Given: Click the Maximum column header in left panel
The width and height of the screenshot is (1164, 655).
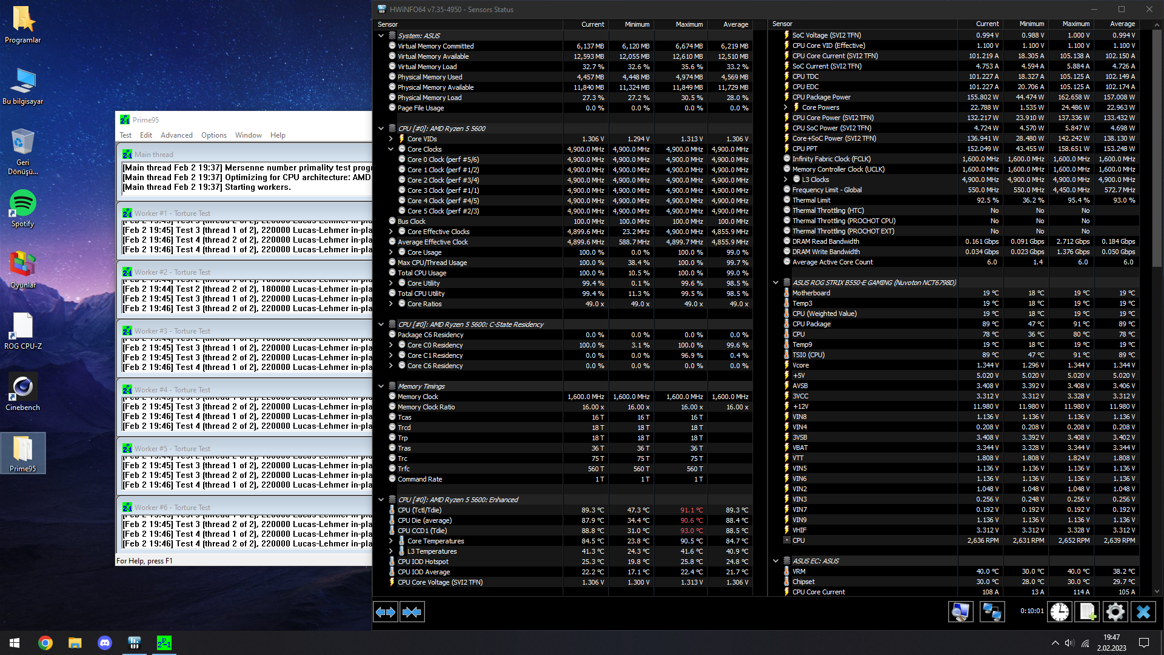Looking at the screenshot, I should [680, 24].
